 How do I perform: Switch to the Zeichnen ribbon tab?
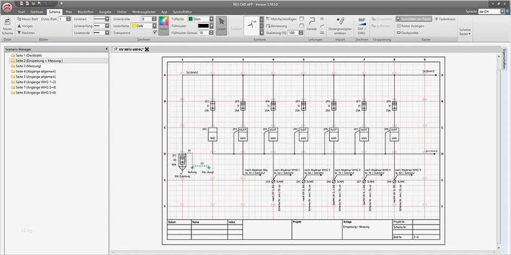click(37, 12)
